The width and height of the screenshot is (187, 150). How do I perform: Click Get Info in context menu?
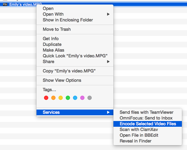[51, 39]
